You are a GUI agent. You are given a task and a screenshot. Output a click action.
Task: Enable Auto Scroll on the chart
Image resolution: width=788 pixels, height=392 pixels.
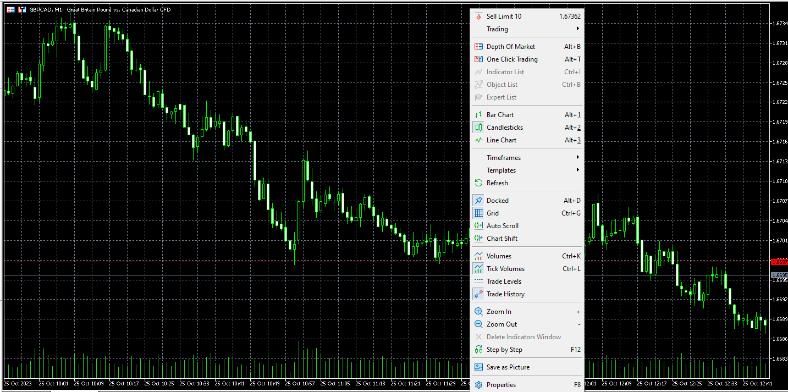502,226
